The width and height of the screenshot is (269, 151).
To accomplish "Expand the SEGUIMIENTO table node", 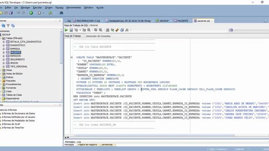I will pyautogui.click(x=4, y=60).
